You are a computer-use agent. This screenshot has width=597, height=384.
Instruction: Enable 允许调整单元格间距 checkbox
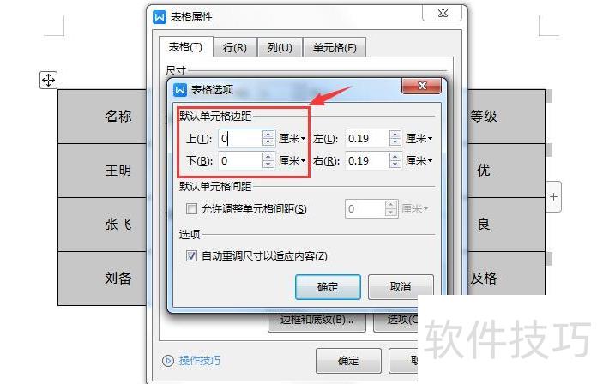pos(191,208)
